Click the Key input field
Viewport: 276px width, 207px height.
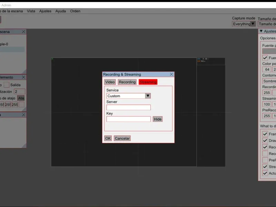point(128,119)
